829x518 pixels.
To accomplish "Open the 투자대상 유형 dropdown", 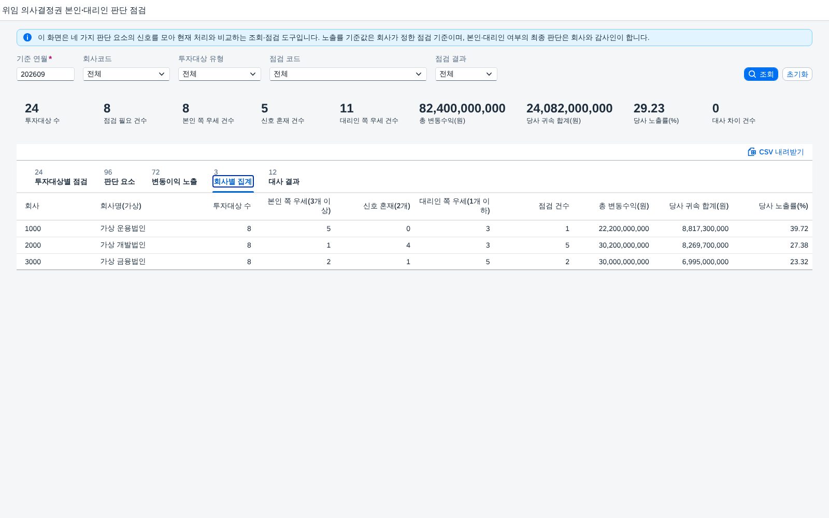I will click(x=220, y=74).
